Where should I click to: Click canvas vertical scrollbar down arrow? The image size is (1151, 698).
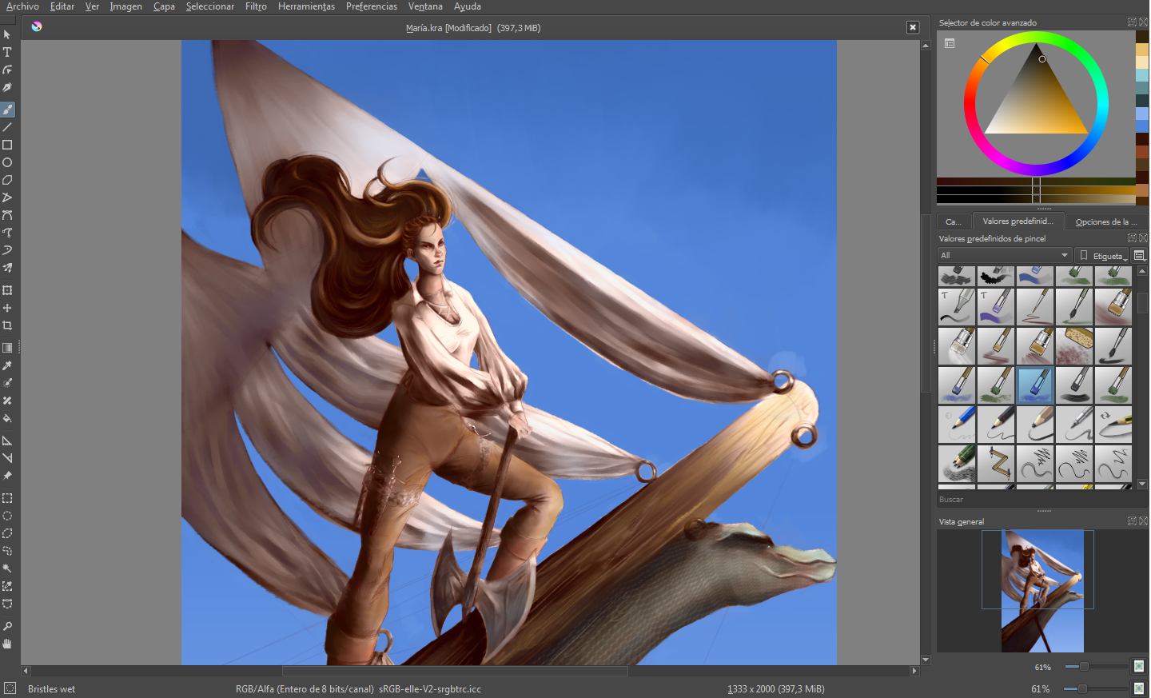click(926, 660)
